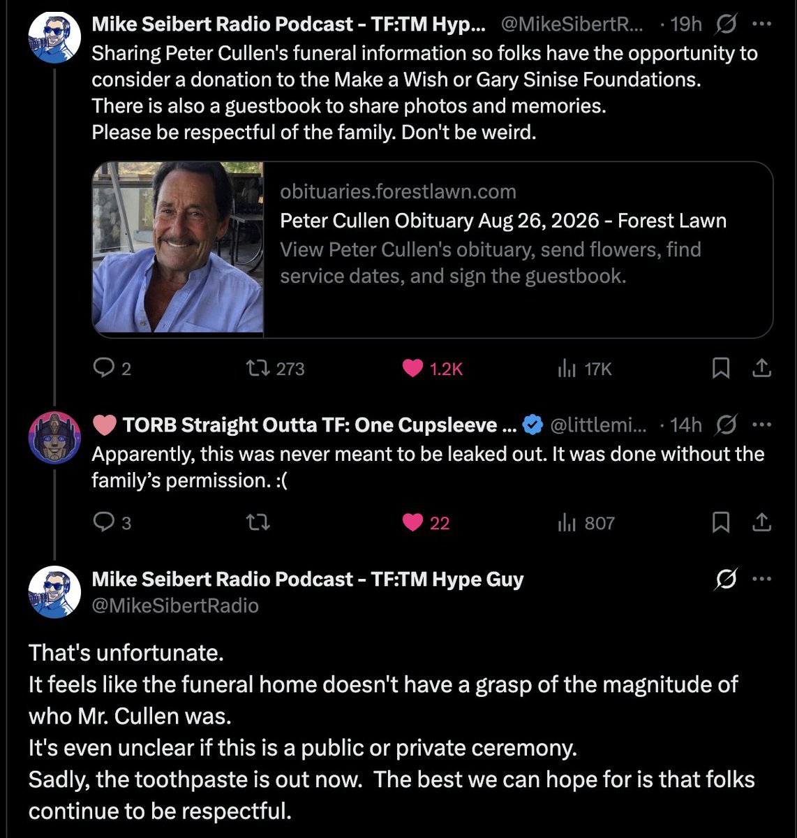
Task: Open more options on bottom main post
Action: tap(761, 579)
